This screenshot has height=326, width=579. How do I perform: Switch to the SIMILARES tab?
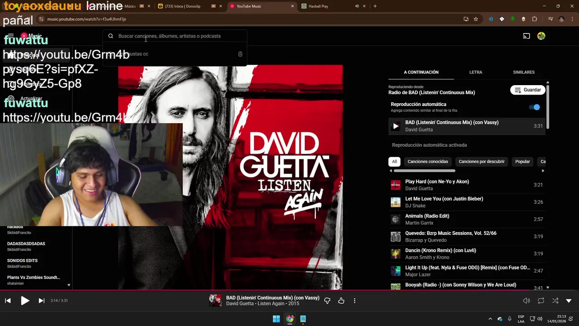click(x=524, y=72)
